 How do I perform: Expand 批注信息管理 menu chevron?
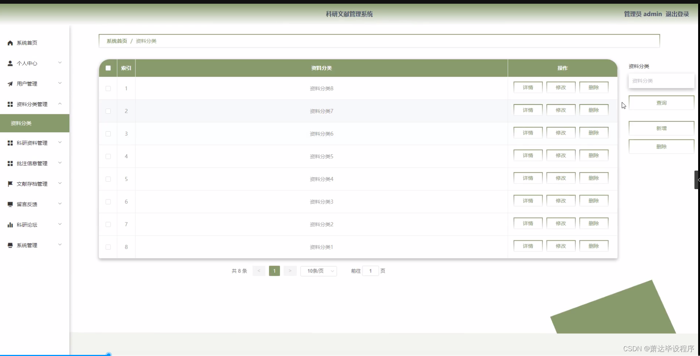click(60, 163)
